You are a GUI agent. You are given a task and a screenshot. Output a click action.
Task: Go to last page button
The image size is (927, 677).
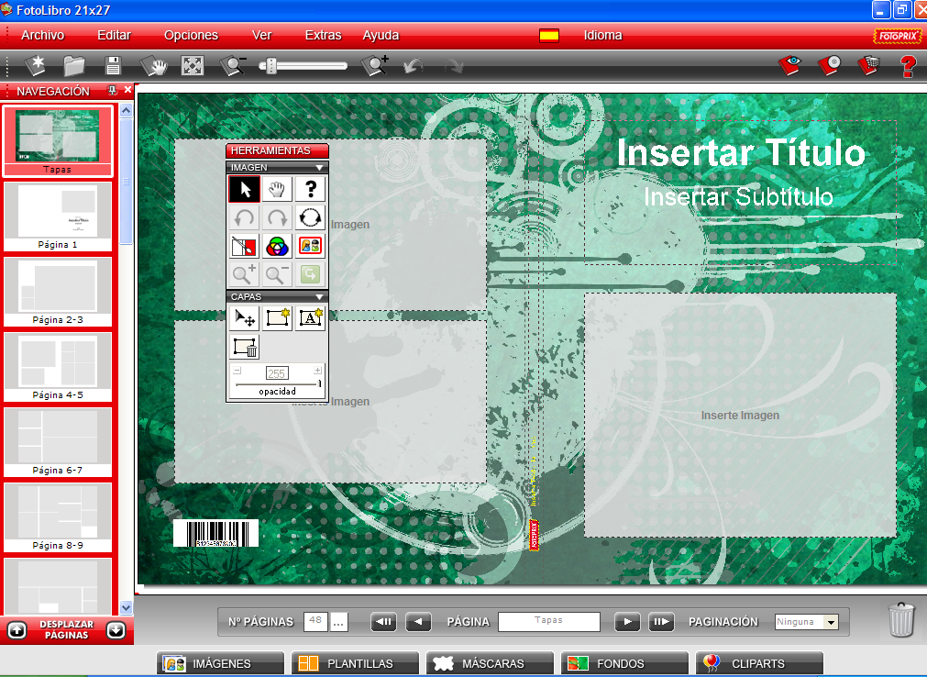pyautogui.click(x=661, y=622)
